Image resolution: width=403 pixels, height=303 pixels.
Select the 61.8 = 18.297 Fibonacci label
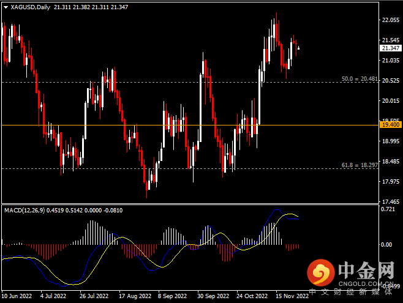pos(355,165)
